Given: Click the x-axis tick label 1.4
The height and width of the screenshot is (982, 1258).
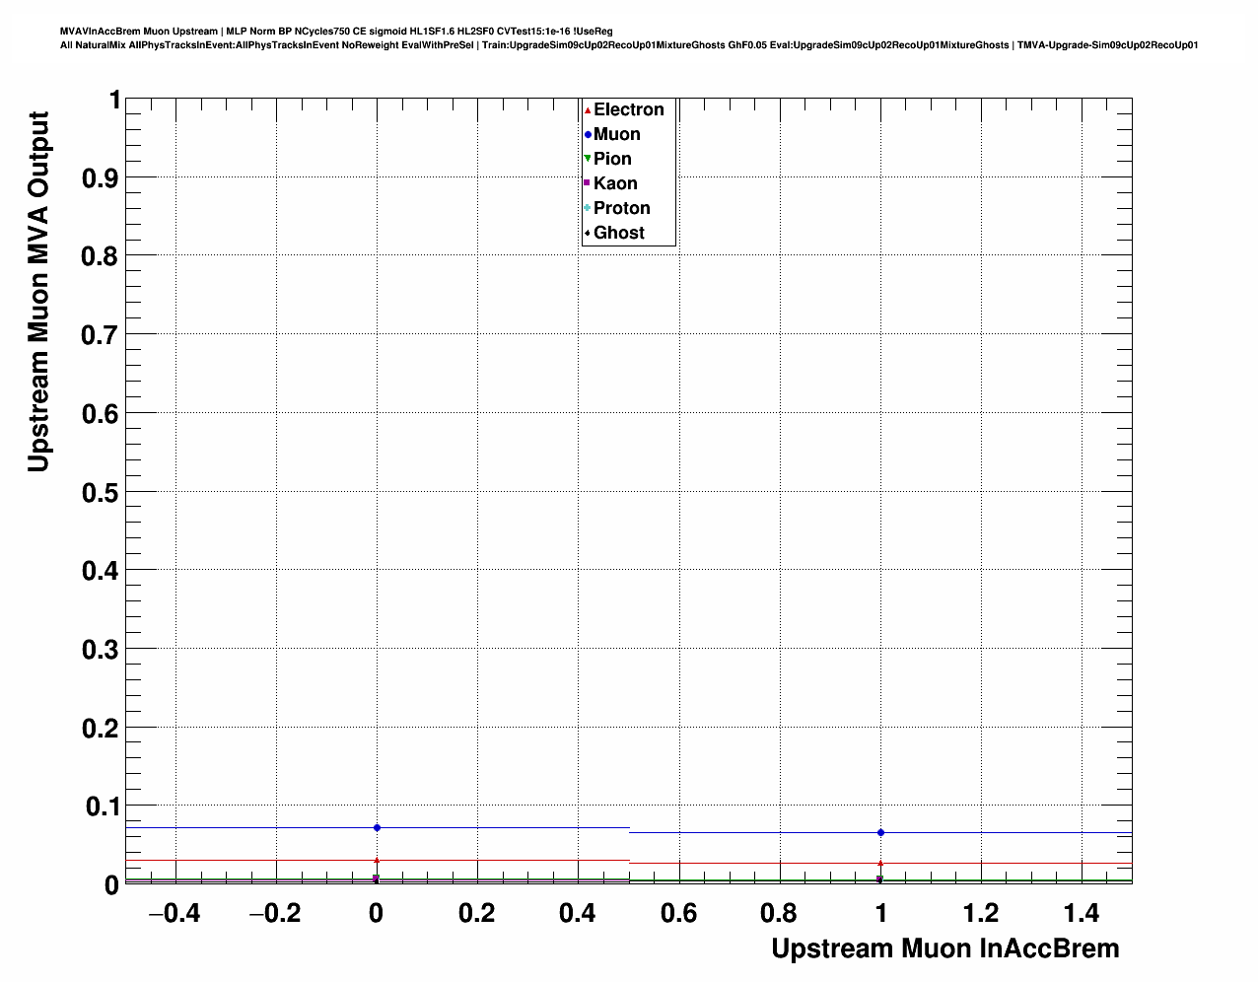Looking at the screenshot, I should point(1082,914).
